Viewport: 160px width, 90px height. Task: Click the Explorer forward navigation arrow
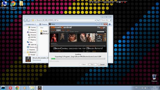(28, 20)
